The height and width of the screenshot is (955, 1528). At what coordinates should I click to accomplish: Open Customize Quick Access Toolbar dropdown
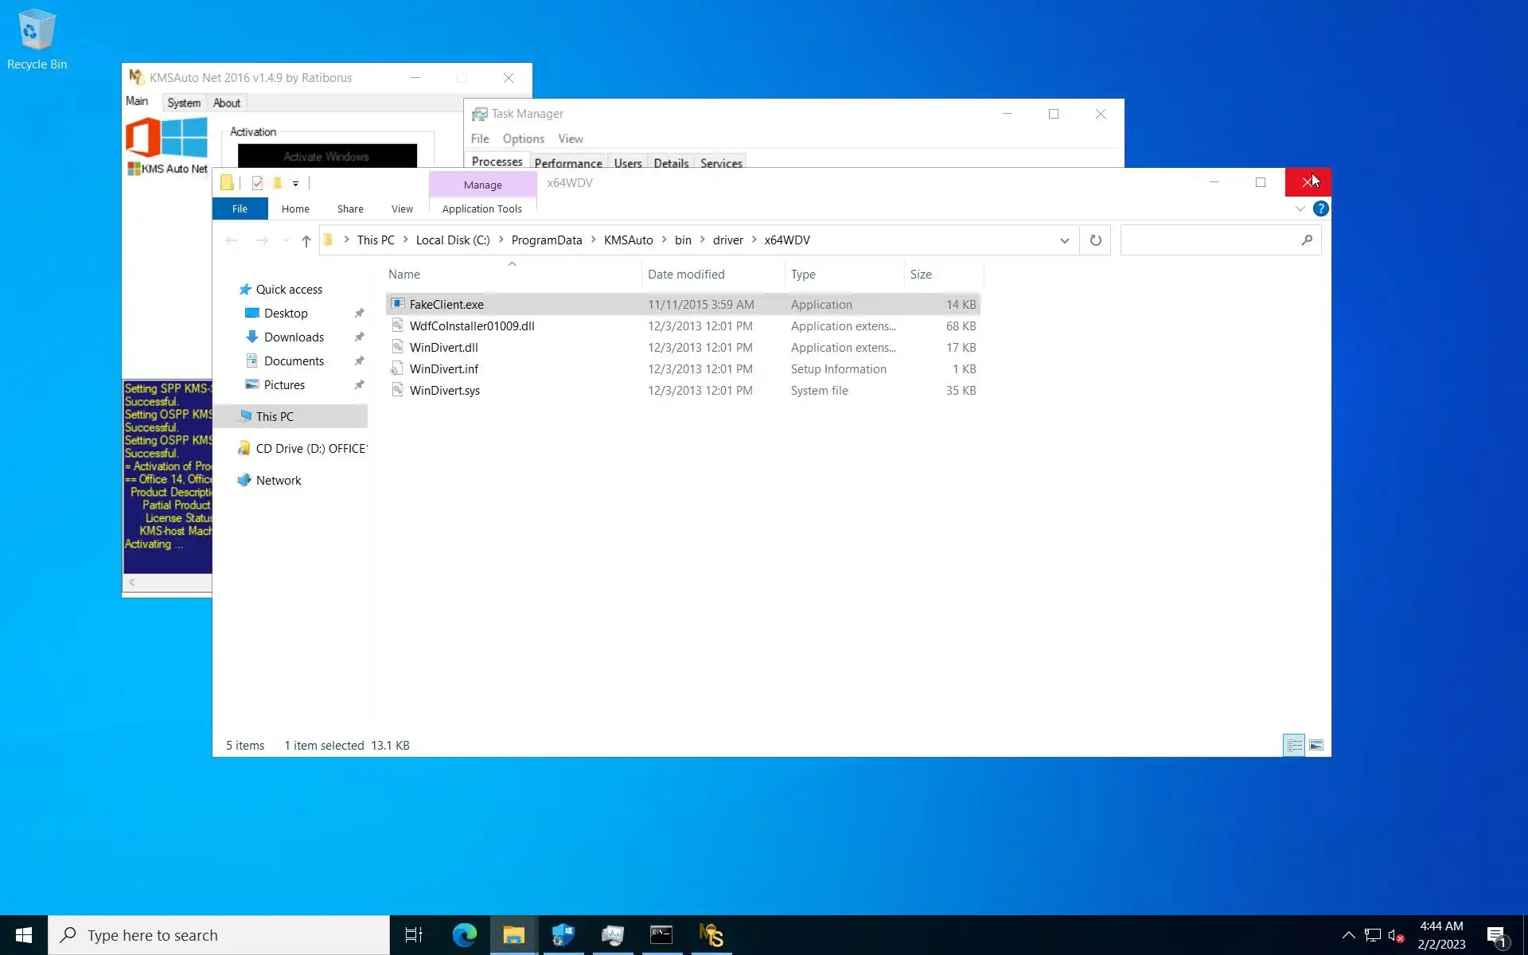295,184
